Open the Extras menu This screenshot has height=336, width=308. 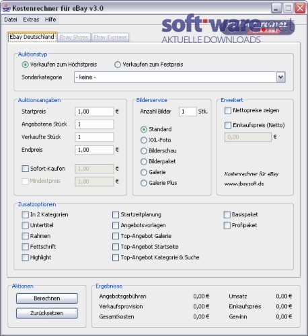point(31,19)
